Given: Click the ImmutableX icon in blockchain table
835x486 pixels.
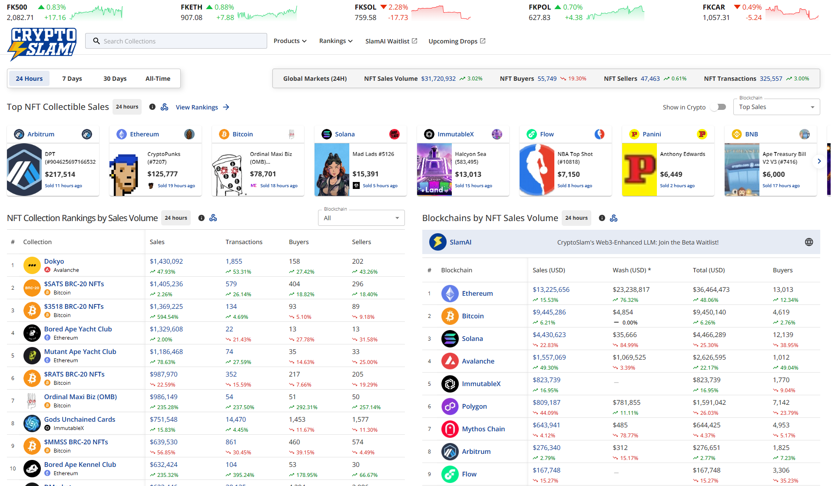Looking at the screenshot, I should pos(450,384).
